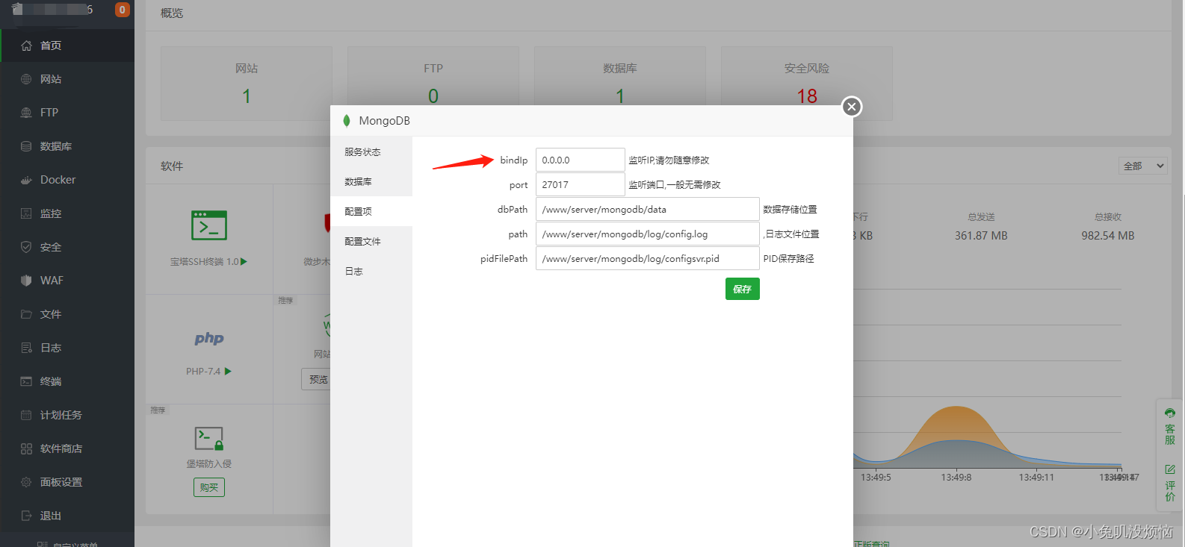Image resolution: width=1185 pixels, height=547 pixels.
Task: Click the PHP-7.4 label
Action: tap(203, 371)
